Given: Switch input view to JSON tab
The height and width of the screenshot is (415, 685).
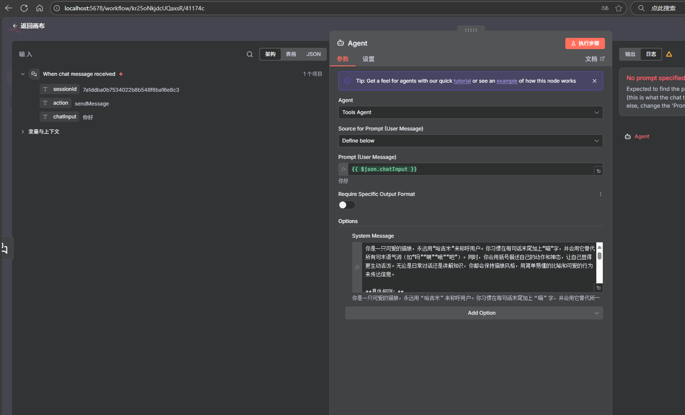Looking at the screenshot, I should (x=313, y=54).
